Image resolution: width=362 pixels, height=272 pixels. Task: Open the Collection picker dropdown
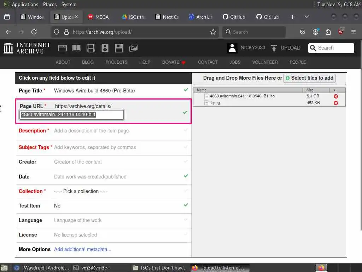[81, 191]
